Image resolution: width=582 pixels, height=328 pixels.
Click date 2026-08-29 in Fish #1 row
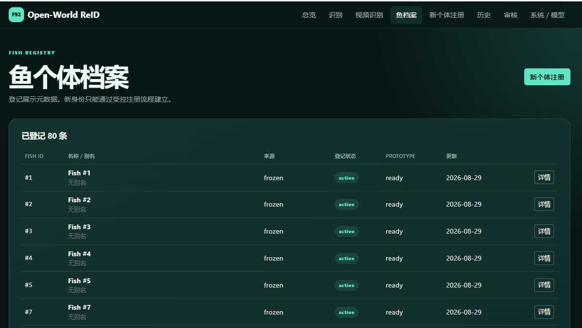(x=464, y=178)
